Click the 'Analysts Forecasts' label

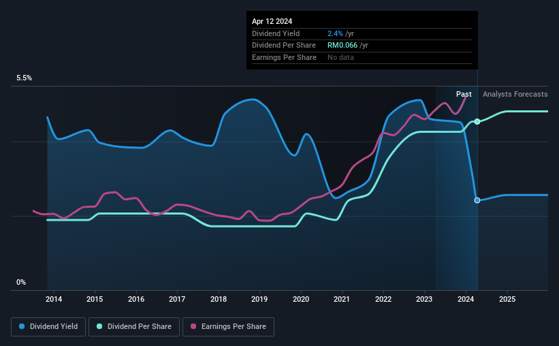515,94
